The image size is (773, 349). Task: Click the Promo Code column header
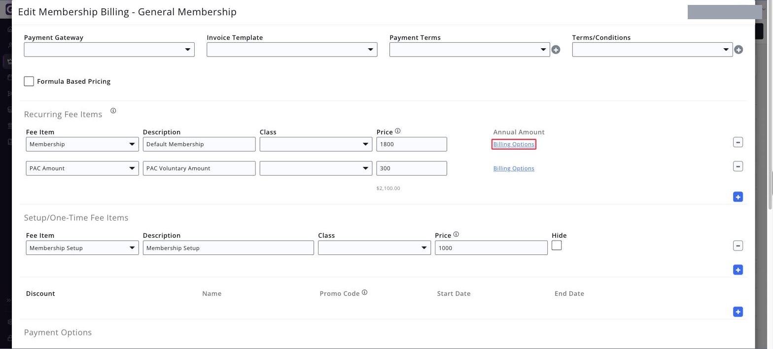(x=340, y=293)
